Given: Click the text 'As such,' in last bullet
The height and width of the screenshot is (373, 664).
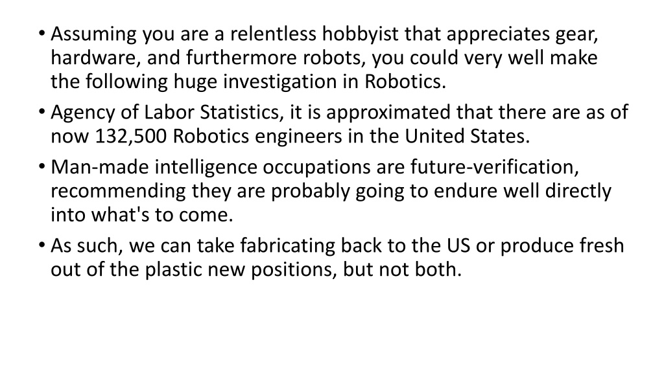Looking at the screenshot, I should point(87,246).
